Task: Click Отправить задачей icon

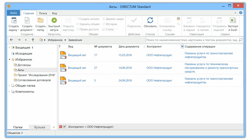Action: (219, 21)
